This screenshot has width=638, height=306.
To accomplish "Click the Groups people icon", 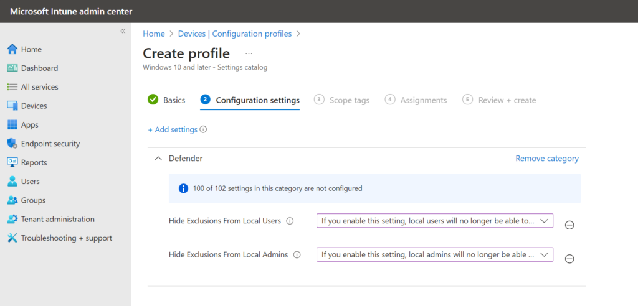I will 12,200.
